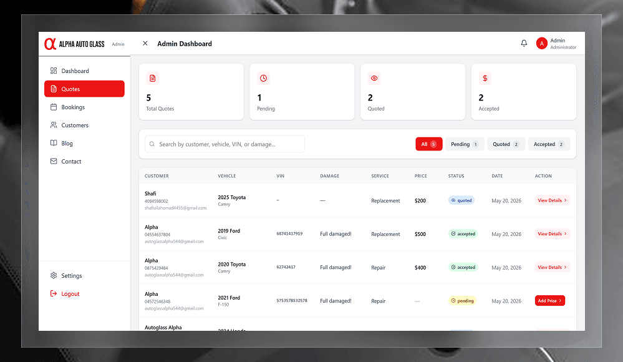Image resolution: width=623 pixels, height=362 pixels.
Task: Select the All filter tab
Action: coord(428,144)
